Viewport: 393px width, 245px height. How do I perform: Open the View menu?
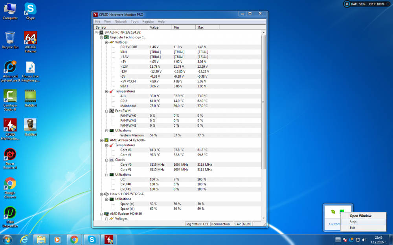[107, 22]
